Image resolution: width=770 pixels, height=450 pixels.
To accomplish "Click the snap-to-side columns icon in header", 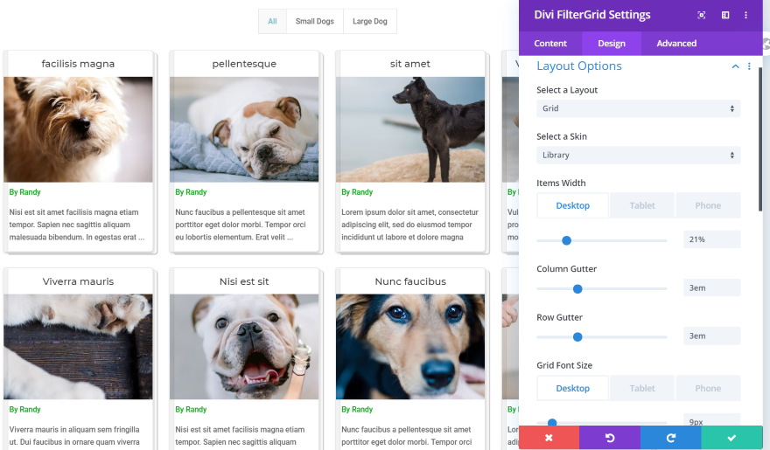I will click(x=725, y=15).
